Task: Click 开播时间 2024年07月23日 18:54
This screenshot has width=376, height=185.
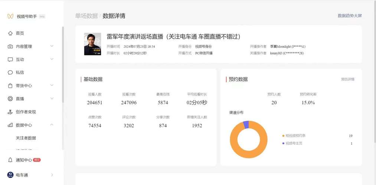Action: (x=139, y=47)
